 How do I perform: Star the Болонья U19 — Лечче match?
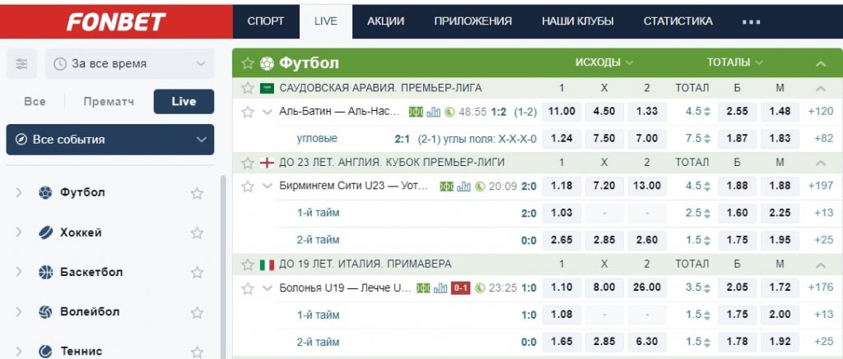click(x=248, y=288)
